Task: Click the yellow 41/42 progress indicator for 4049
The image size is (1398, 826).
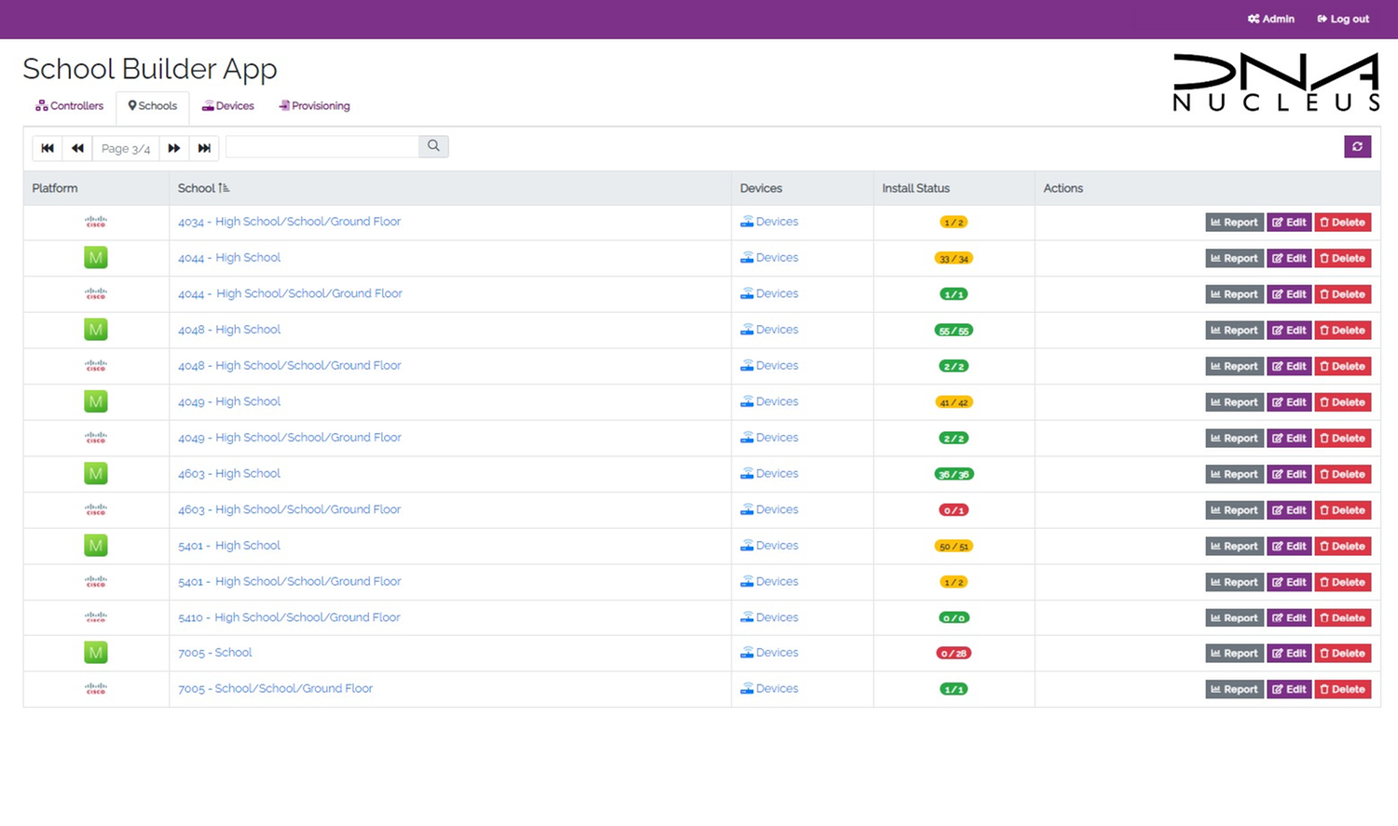Action: [x=953, y=401]
